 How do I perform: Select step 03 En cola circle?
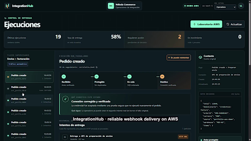pyautogui.click(x=129, y=76)
